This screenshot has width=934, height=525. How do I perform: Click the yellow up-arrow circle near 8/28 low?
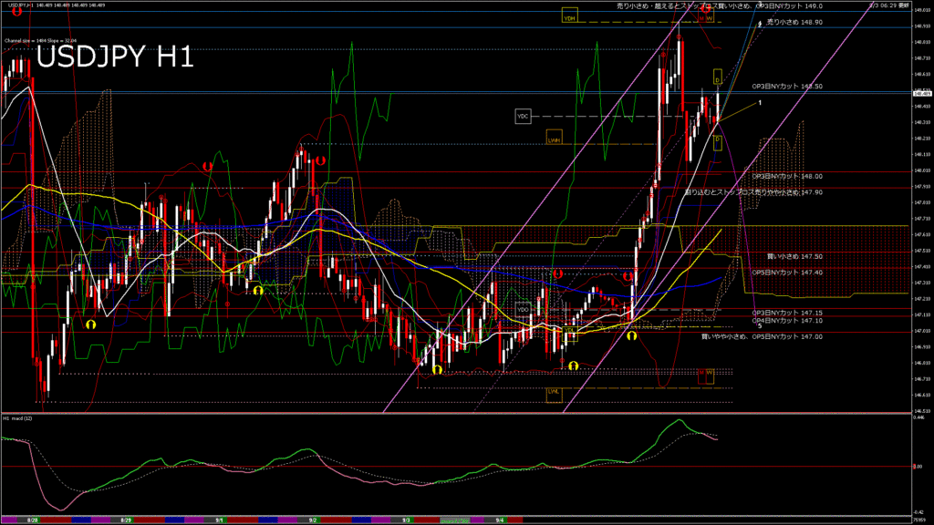90,324
